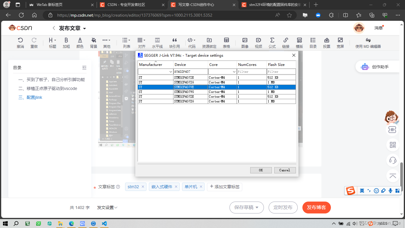Go to outline item 二、移植正点原子驱动到vscode
This screenshot has width=405, height=228.
coord(48,88)
